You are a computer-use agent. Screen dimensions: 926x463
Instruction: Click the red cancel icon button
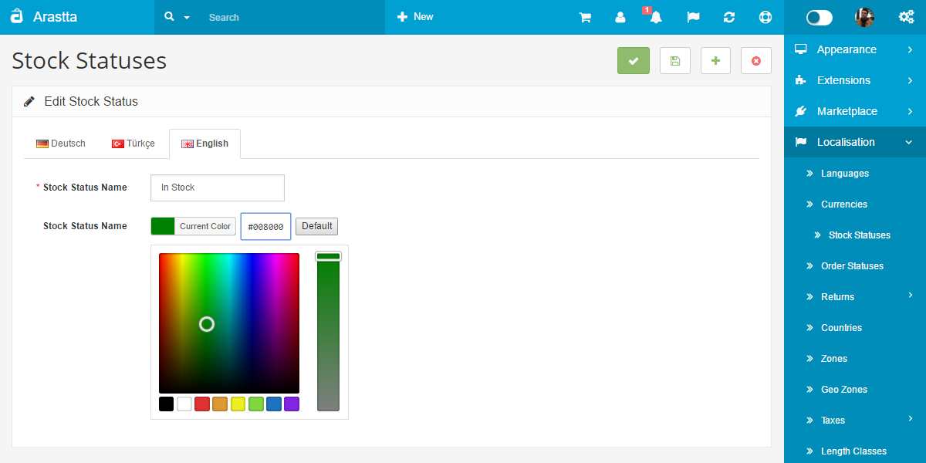tap(756, 61)
